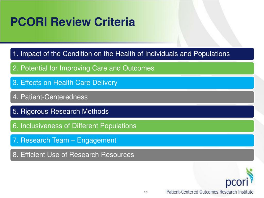Select criterion 5 Rigorous Research Methods
Viewport: 264px width, 198px height.
132,112
